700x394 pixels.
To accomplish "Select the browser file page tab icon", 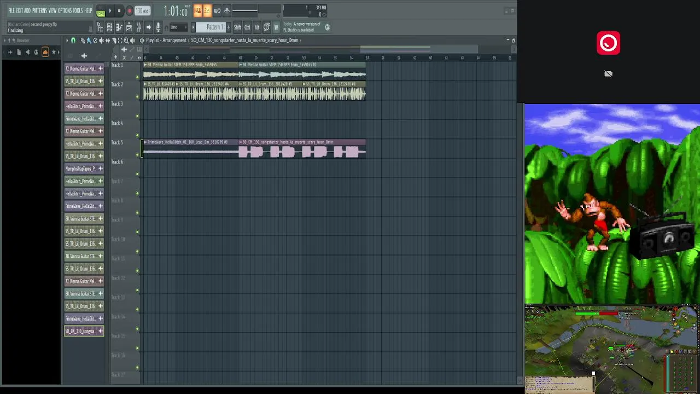I will click(x=19, y=52).
